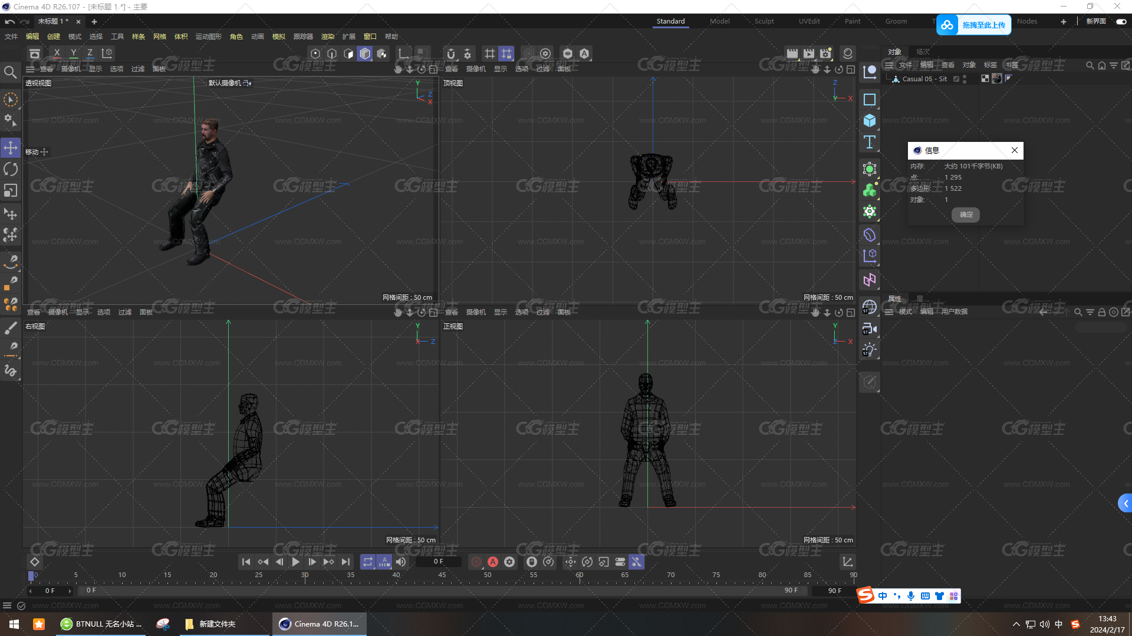Toggle Y axis lock

pos(73,54)
